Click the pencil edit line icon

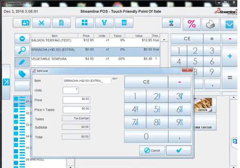22,62
